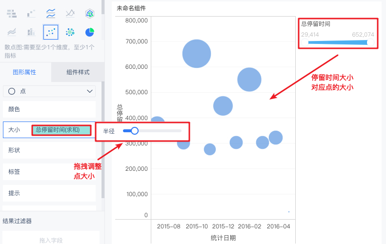Screen dimensions: 386x244
Task: Click the 总停留时间(求和) field in 大小
Action: [61, 130]
